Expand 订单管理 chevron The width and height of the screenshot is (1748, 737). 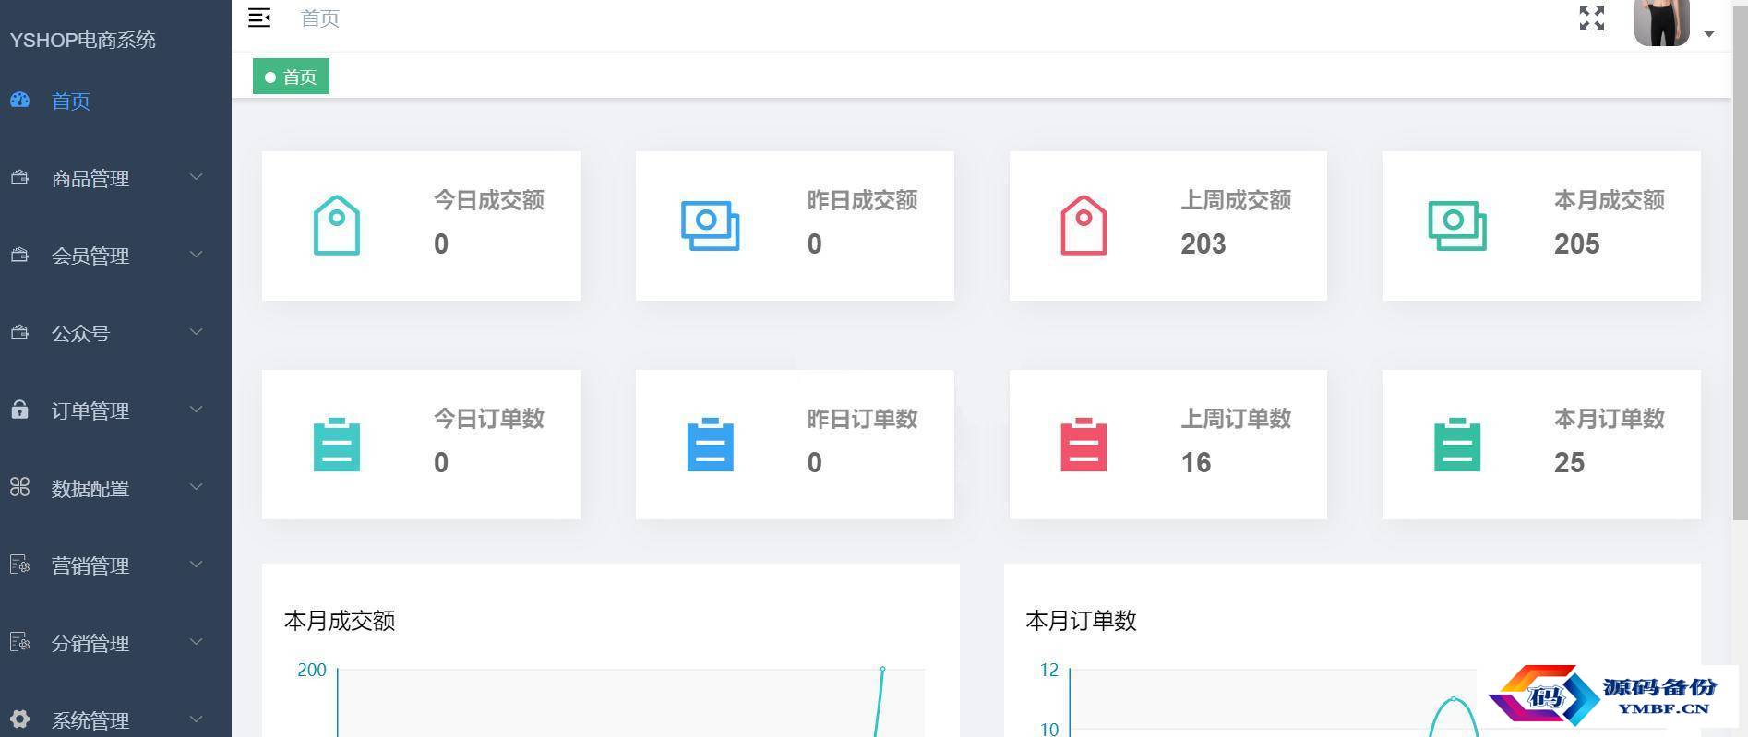click(196, 410)
